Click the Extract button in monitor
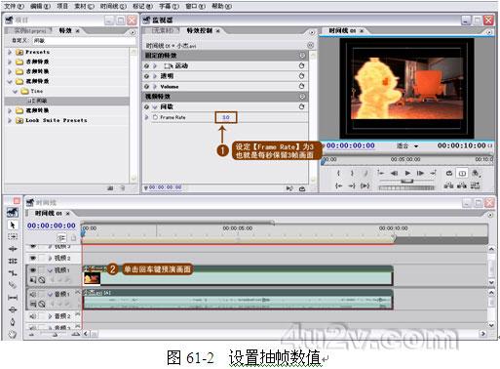 click(462, 185)
